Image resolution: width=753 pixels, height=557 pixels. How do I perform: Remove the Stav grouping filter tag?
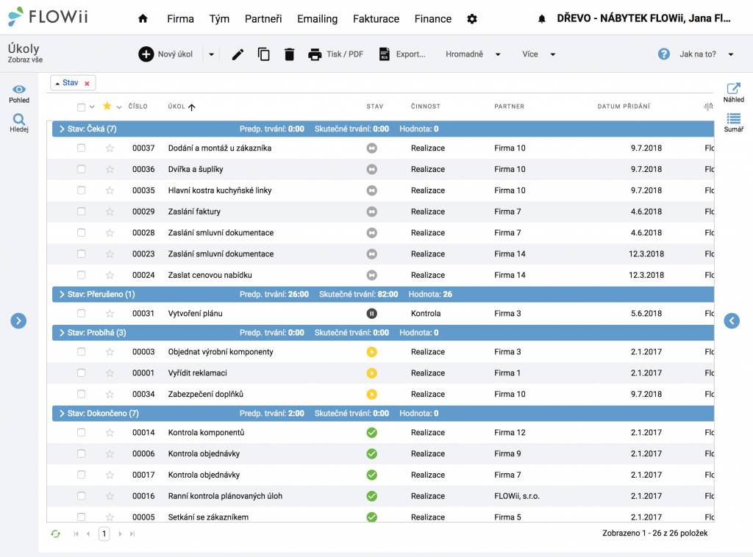[87, 84]
